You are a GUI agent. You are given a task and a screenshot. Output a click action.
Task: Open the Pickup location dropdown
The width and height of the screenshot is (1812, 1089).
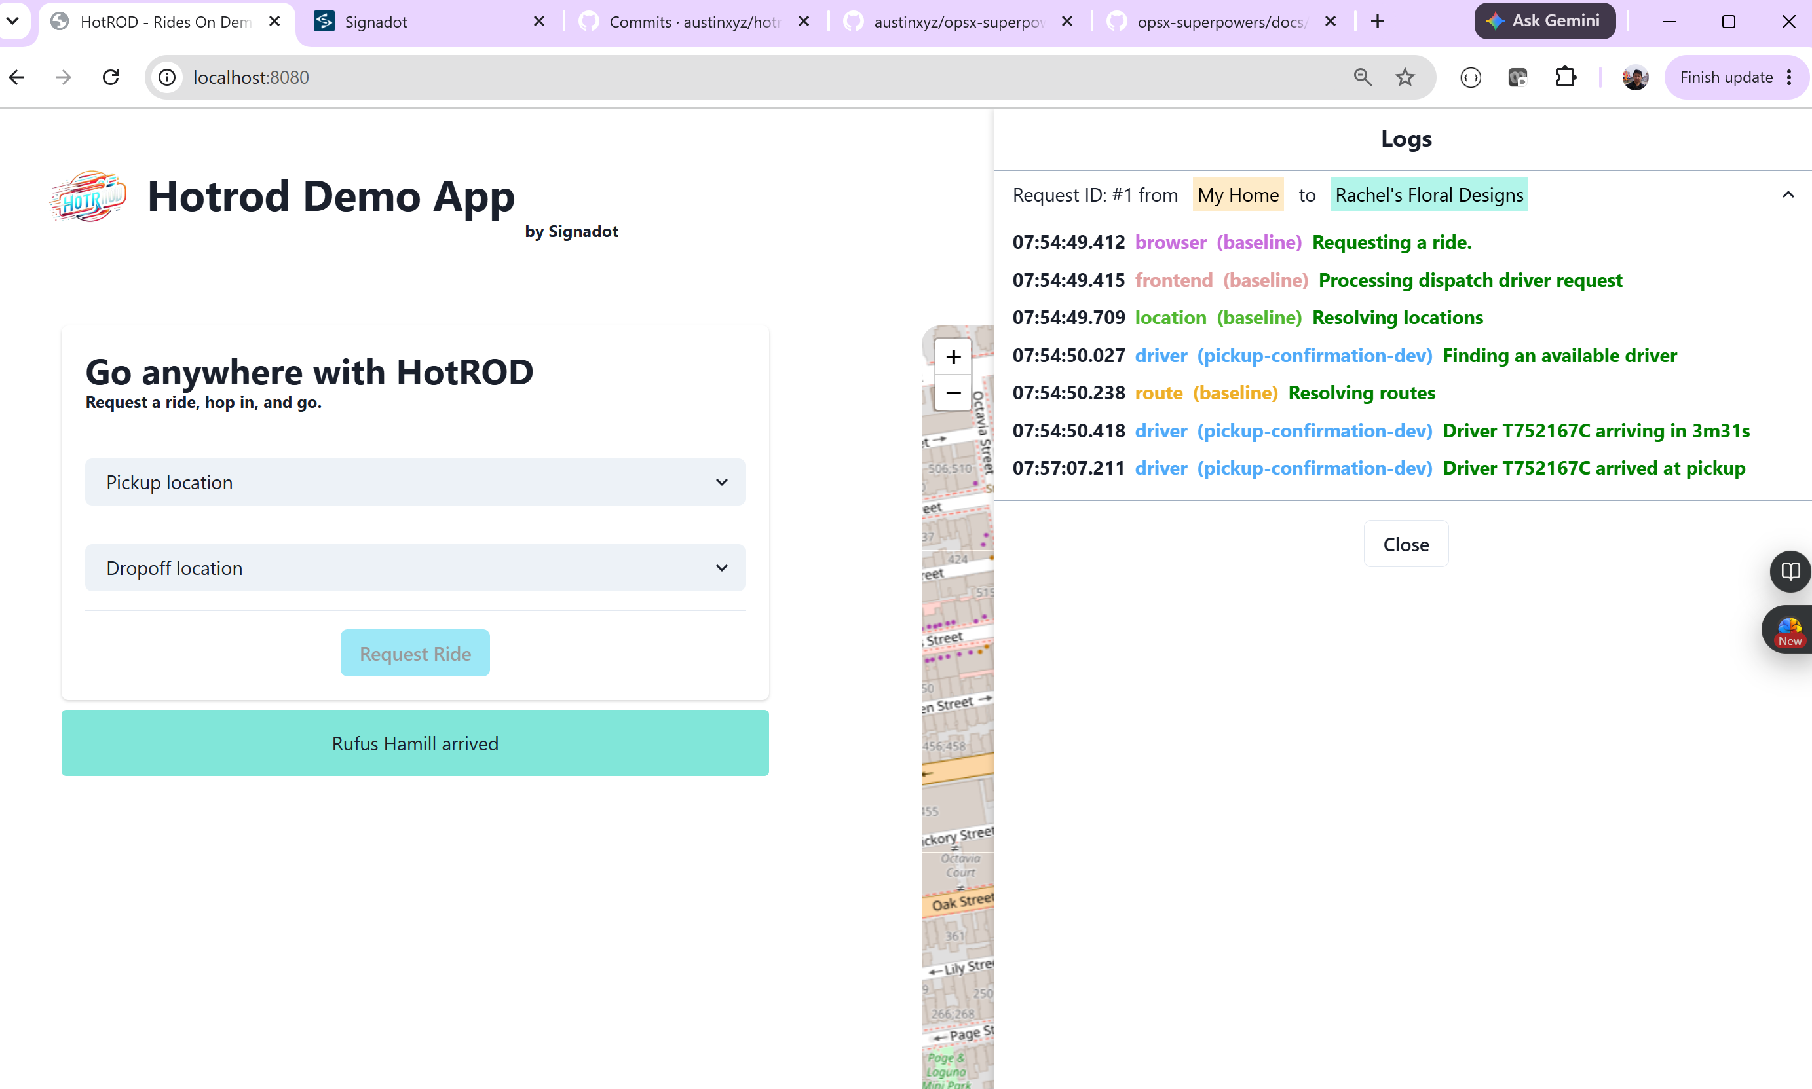click(415, 482)
